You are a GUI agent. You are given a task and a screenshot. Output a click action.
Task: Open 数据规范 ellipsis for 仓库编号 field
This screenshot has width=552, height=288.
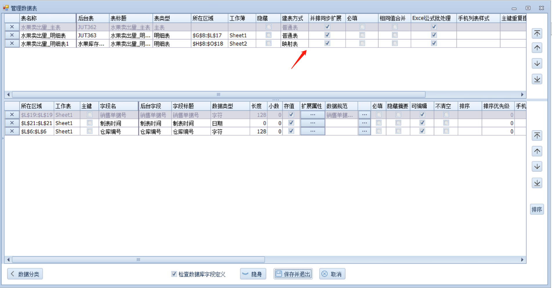click(364, 131)
